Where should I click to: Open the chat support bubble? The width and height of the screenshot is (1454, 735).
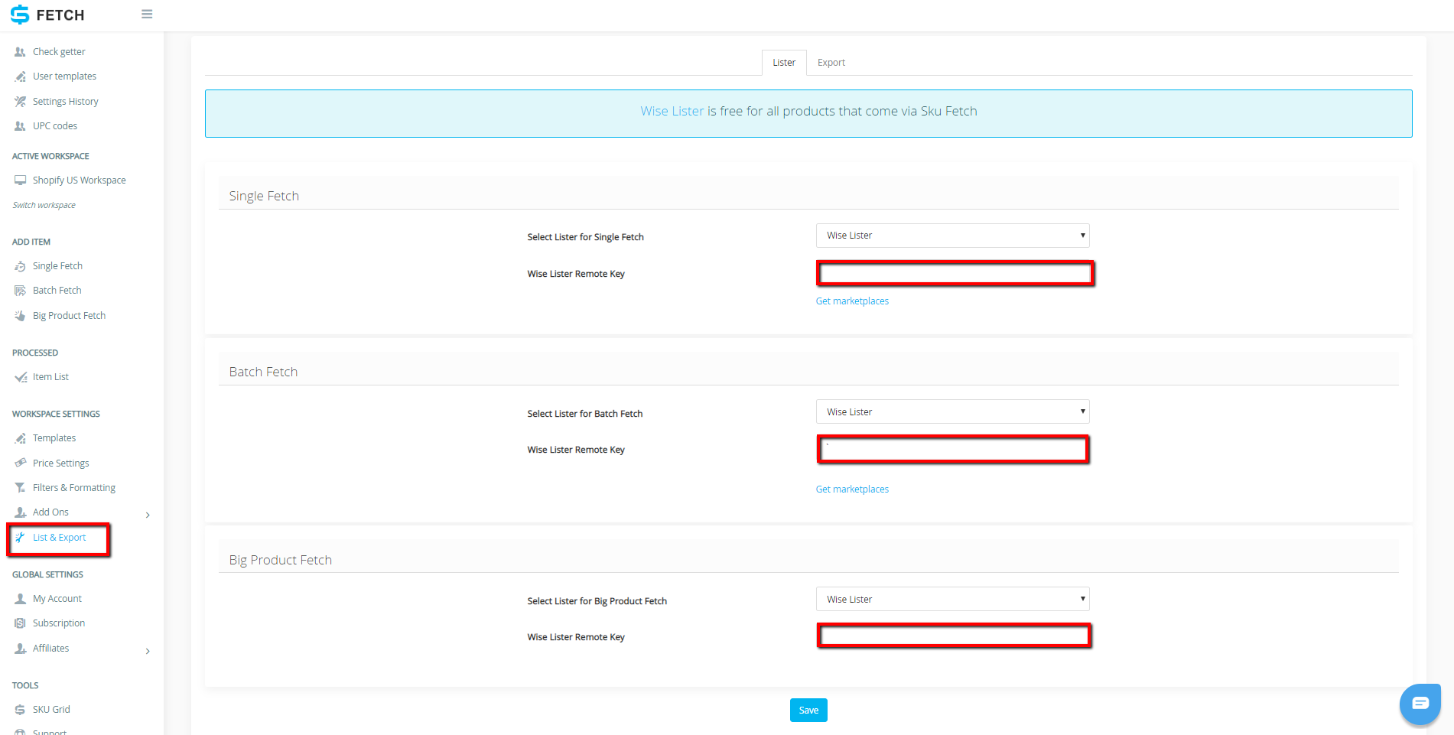(x=1420, y=704)
